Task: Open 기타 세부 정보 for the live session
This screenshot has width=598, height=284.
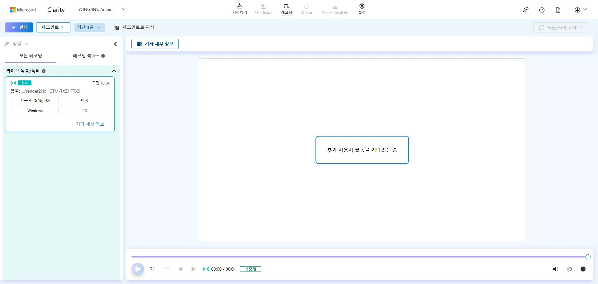Action: click(x=90, y=124)
